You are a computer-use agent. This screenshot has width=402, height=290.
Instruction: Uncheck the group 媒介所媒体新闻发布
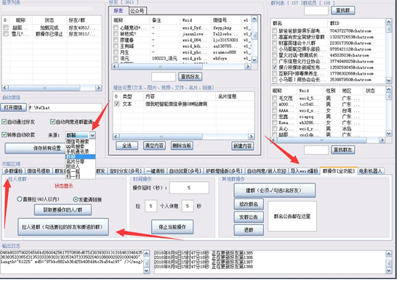pyautogui.click(x=275, y=67)
